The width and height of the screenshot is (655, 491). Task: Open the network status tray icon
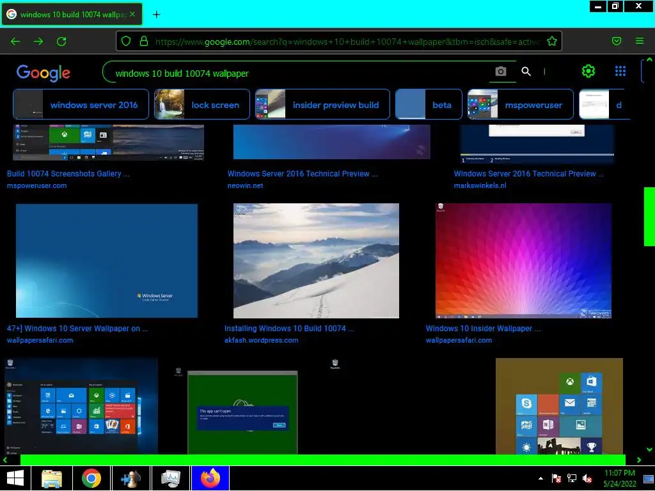(571, 478)
